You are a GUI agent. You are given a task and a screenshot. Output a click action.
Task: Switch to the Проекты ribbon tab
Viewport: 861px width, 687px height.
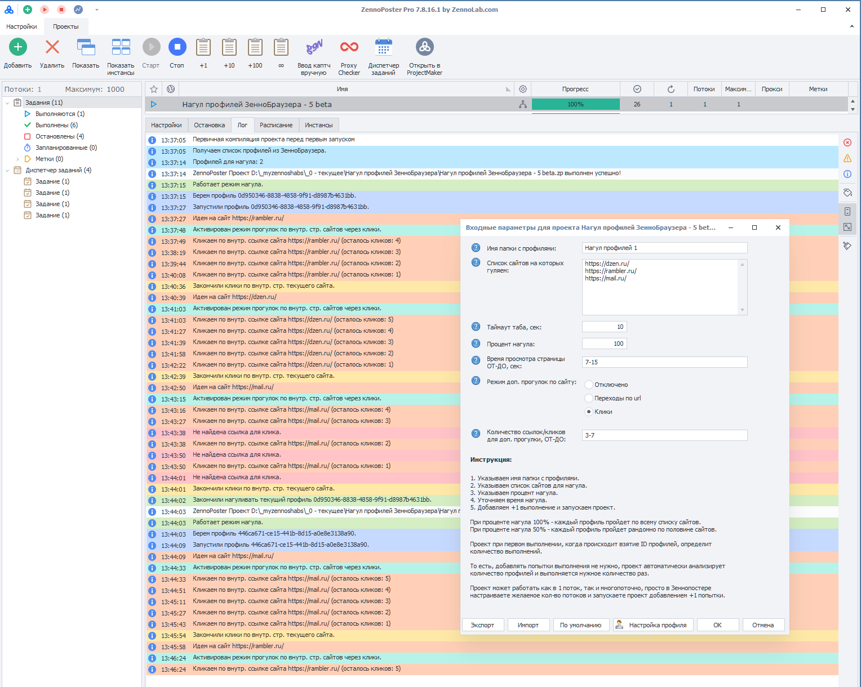point(66,26)
